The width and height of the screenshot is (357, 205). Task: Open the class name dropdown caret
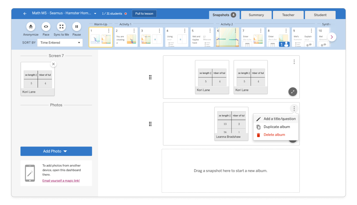(x=95, y=13)
